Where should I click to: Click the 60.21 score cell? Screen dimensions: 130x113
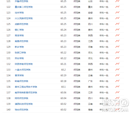[x=63, y=64]
